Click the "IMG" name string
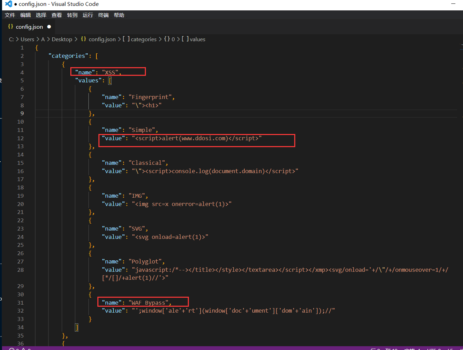Image resolution: width=463 pixels, height=350 pixels. [x=137, y=196]
